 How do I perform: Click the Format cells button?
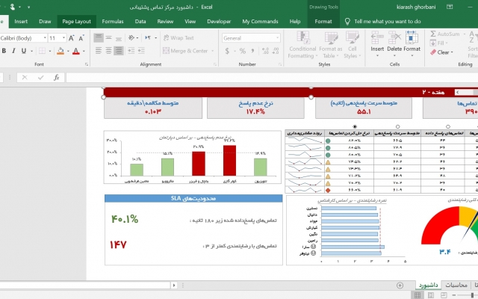point(412,44)
